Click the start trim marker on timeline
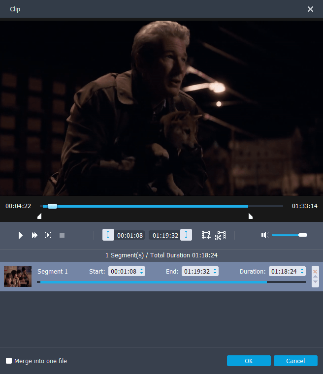 (x=39, y=216)
